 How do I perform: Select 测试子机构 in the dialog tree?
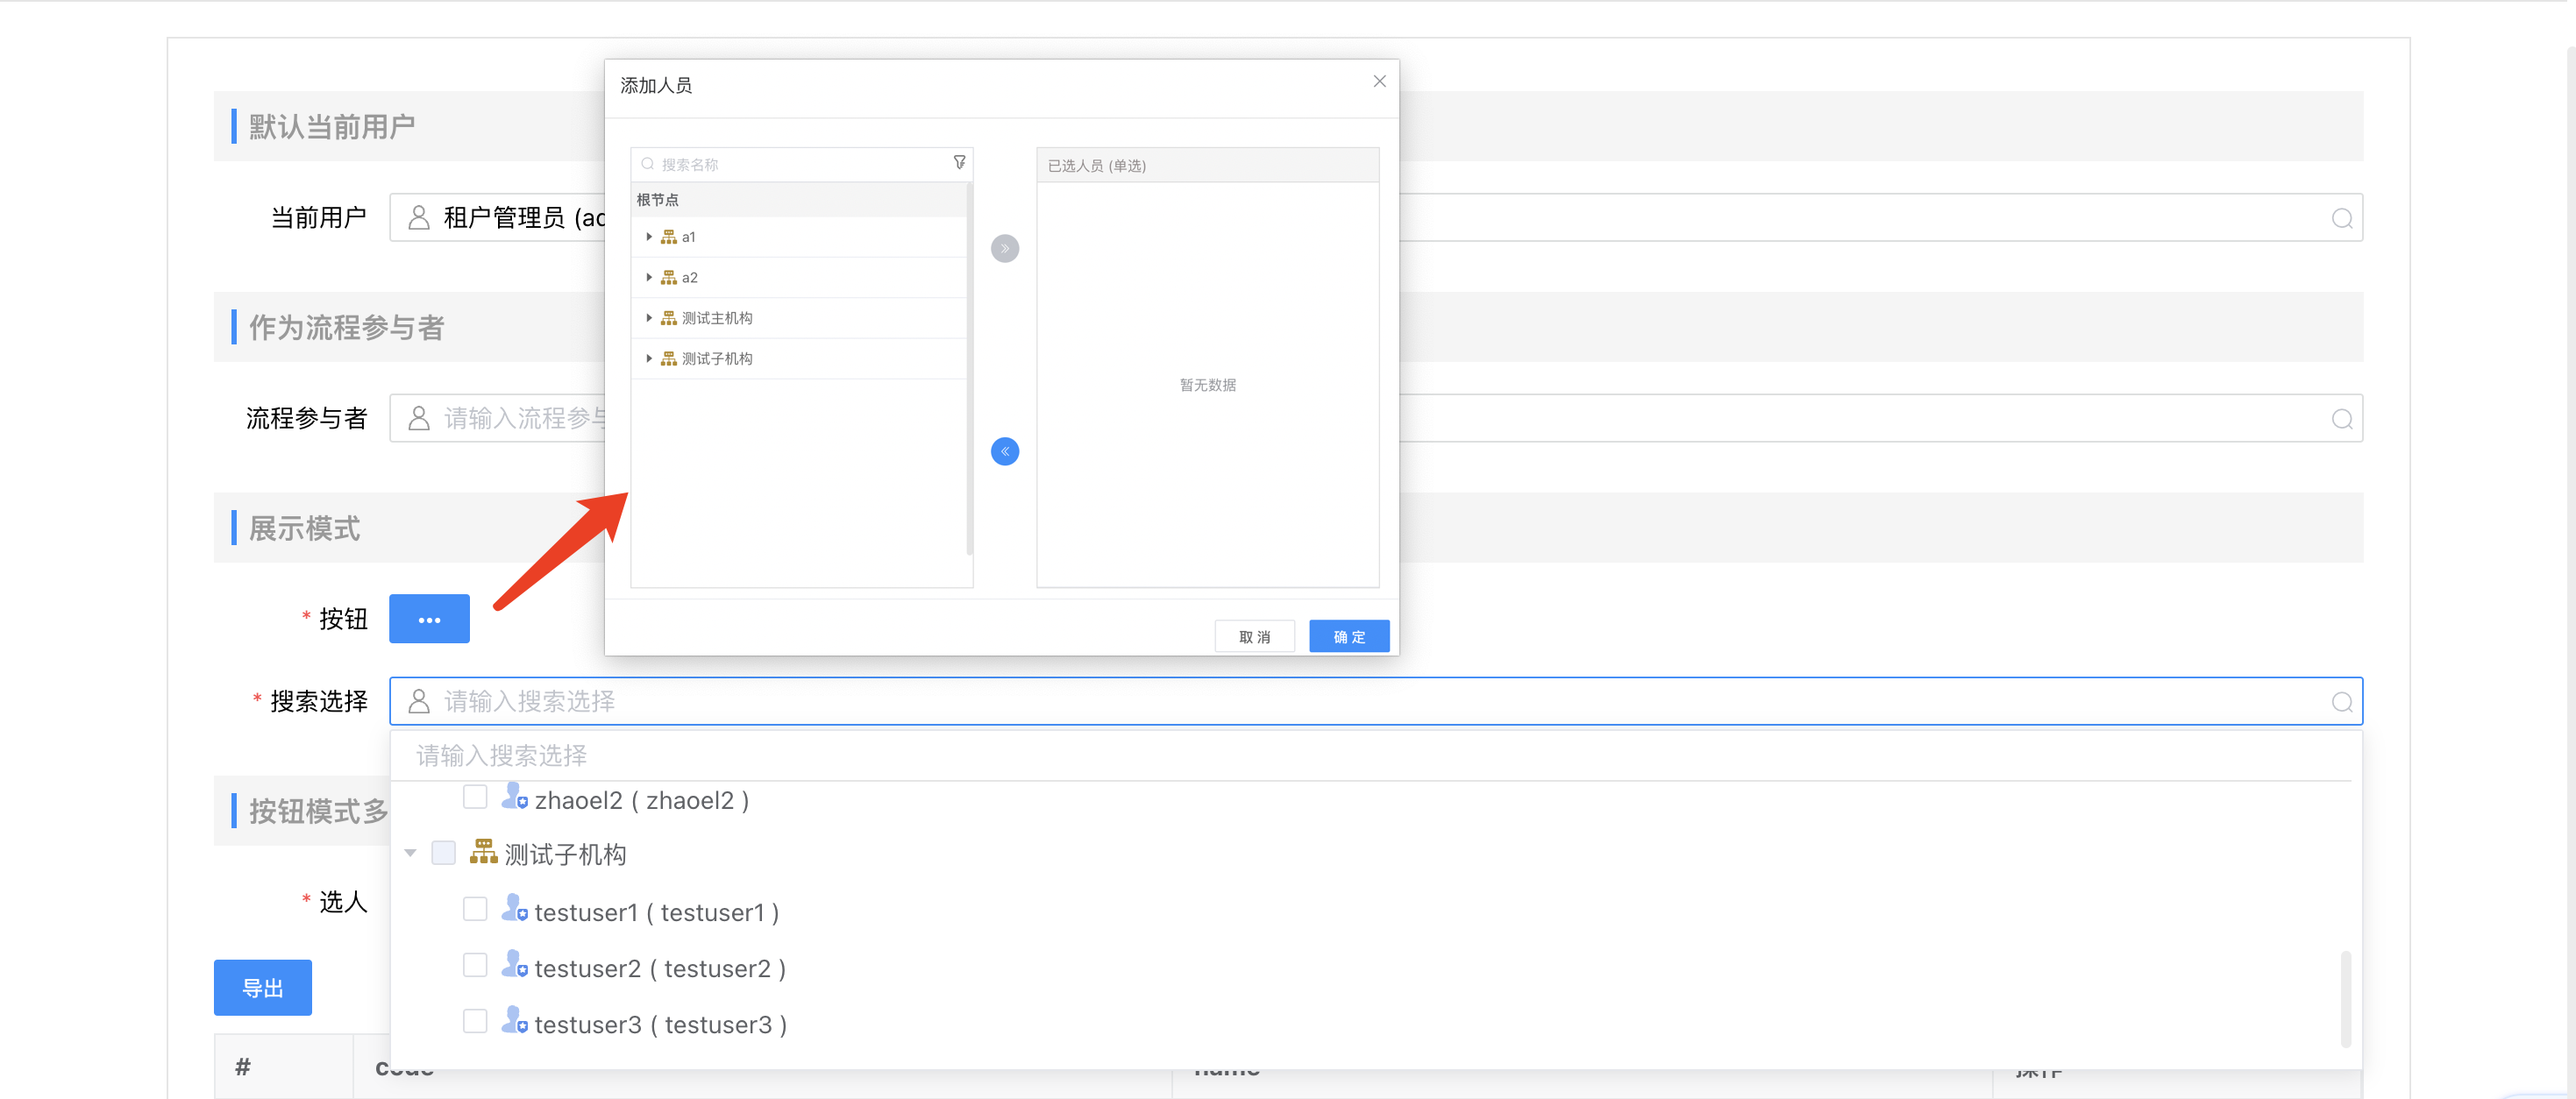[x=717, y=359]
